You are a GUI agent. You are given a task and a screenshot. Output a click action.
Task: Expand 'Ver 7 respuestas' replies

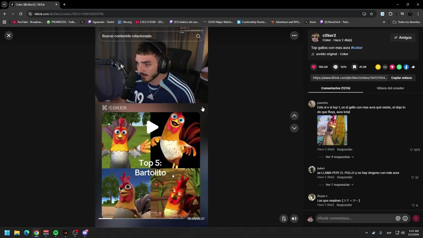pyautogui.click(x=339, y=185)
